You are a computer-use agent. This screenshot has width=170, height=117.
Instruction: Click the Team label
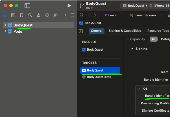point(164,72)
